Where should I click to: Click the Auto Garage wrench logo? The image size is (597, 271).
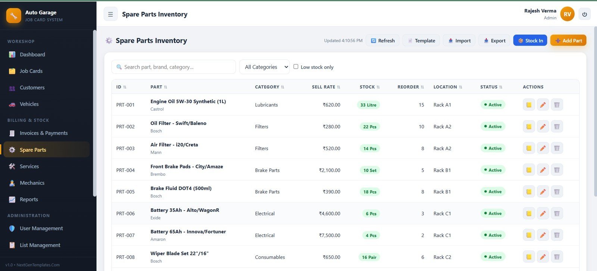tap(14, 16)
